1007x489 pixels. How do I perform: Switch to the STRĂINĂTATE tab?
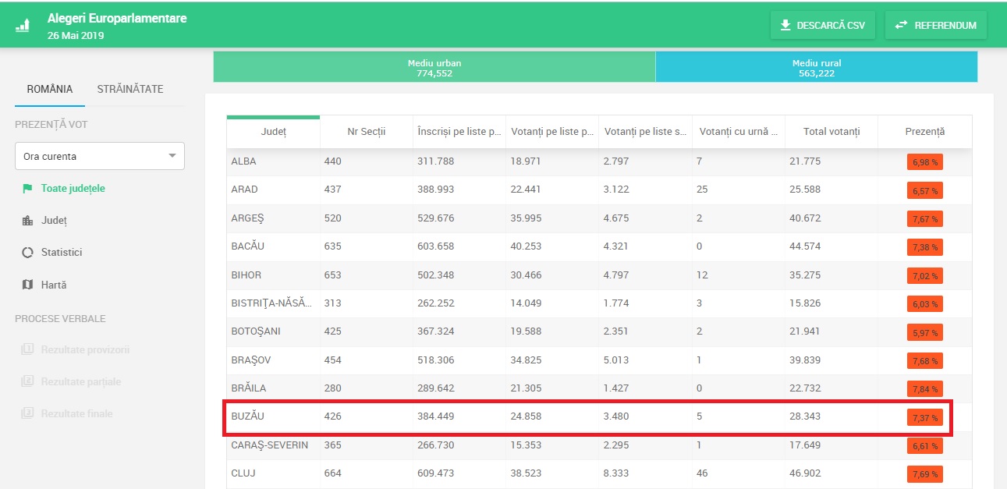(x=130, y=89)
